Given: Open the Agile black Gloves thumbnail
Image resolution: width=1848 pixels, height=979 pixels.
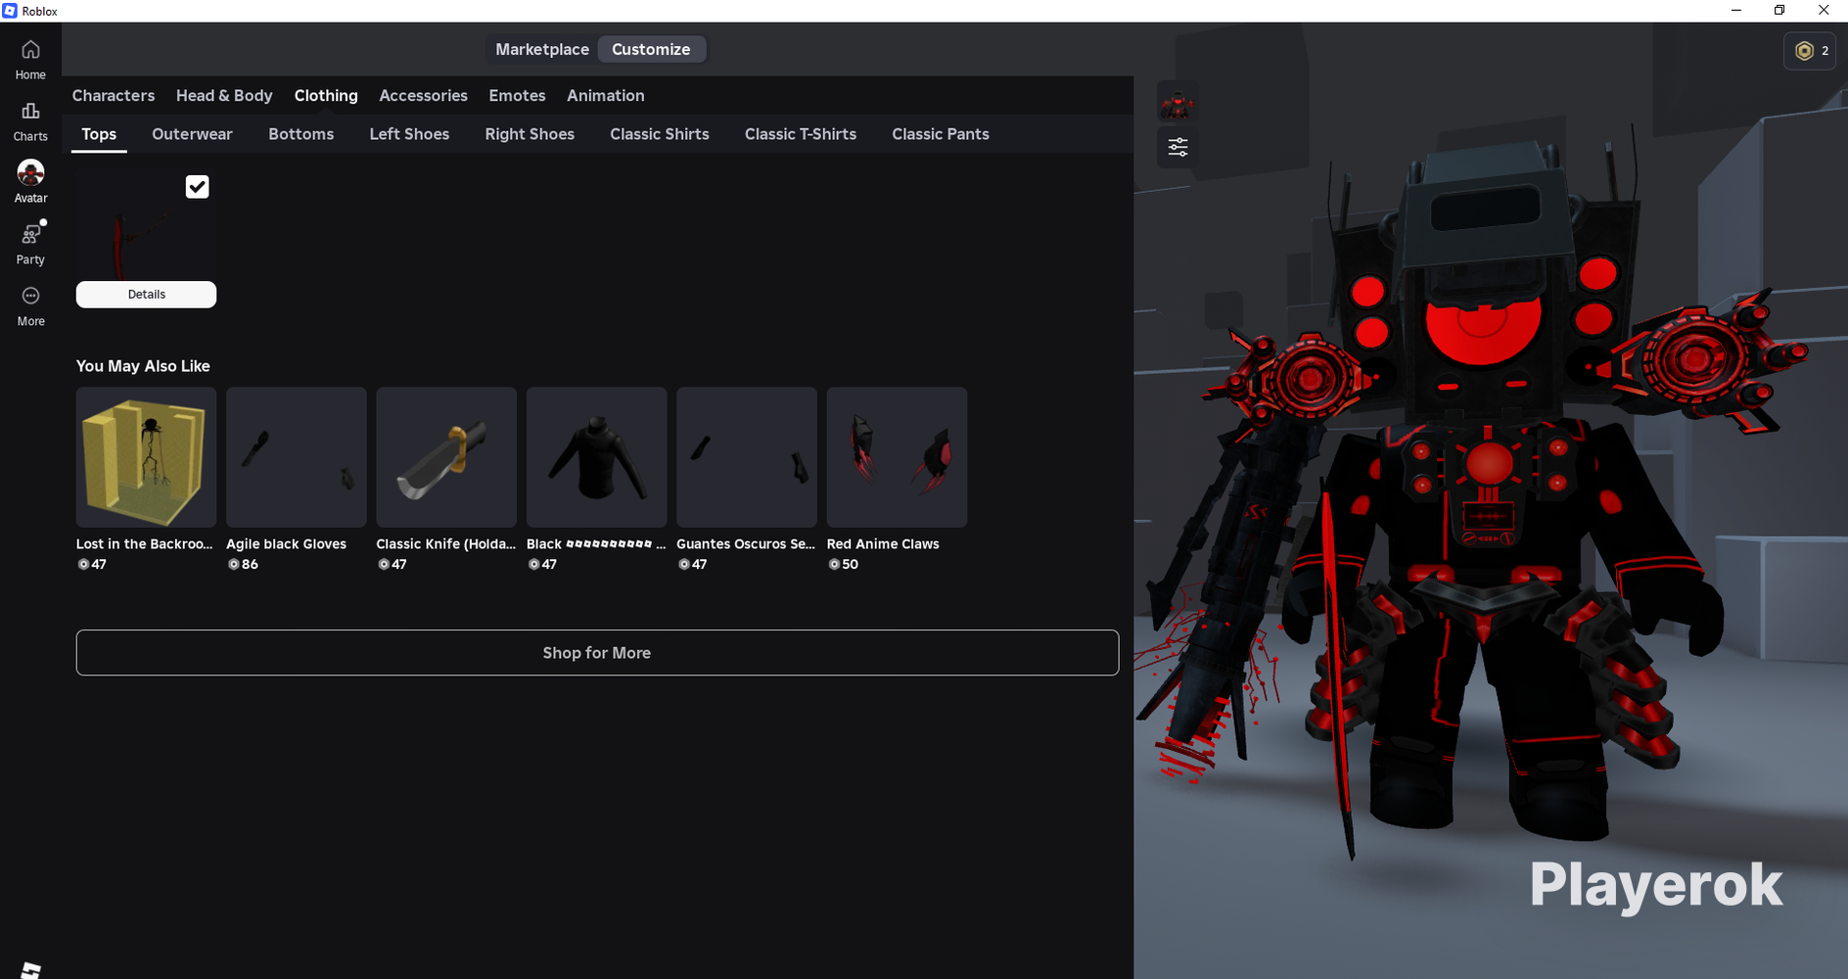Looking at the screenshot, I should (297, 457).
